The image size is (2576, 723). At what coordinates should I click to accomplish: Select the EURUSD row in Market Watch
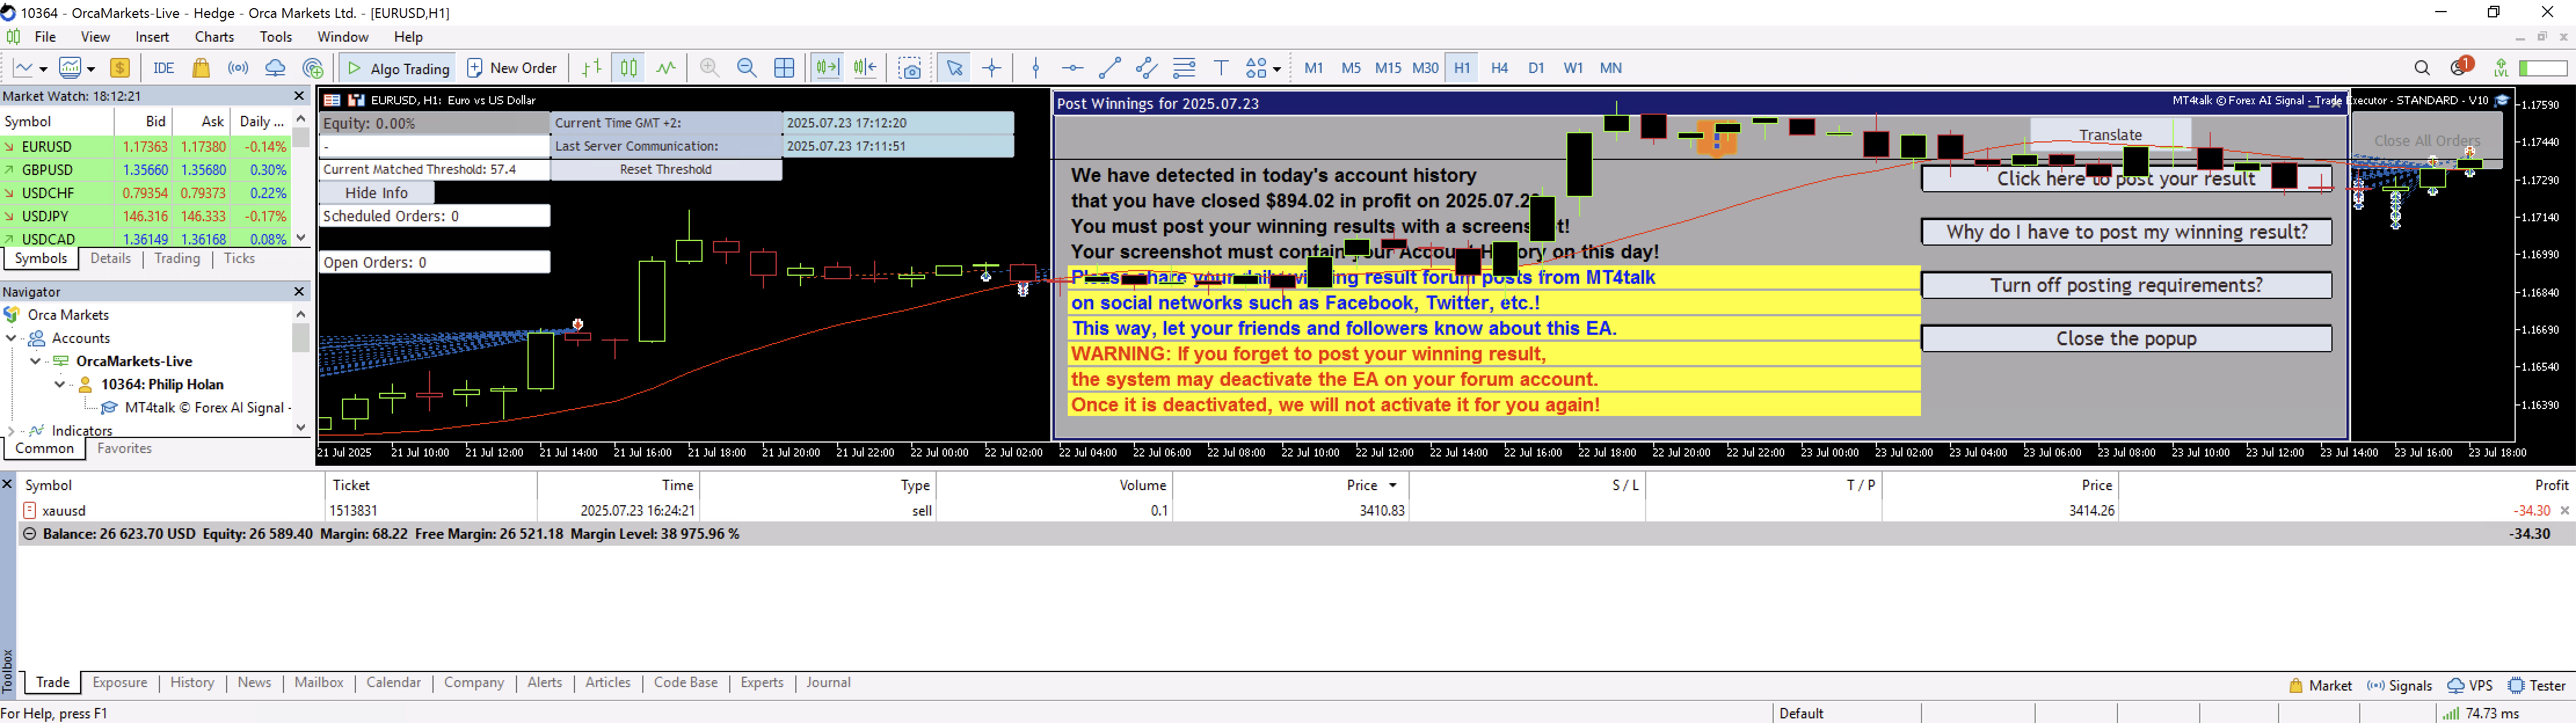tap(48, 147)
